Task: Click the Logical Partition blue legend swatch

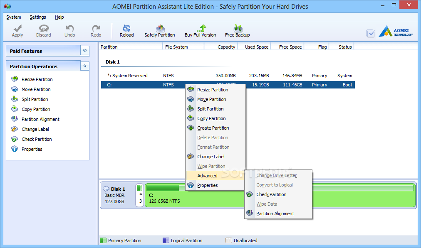Action: (x=166, y=240)
